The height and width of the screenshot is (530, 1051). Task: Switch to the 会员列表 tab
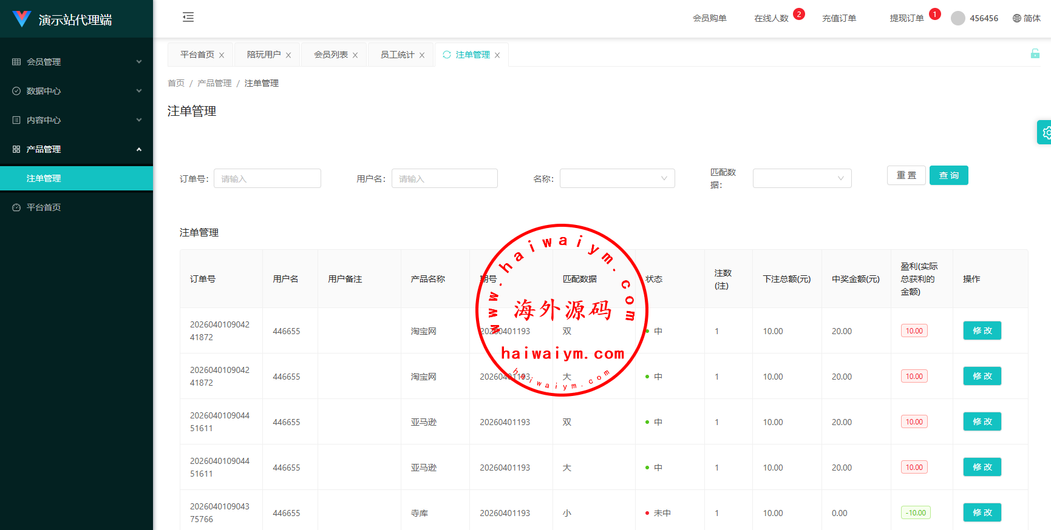coord(330,55)
